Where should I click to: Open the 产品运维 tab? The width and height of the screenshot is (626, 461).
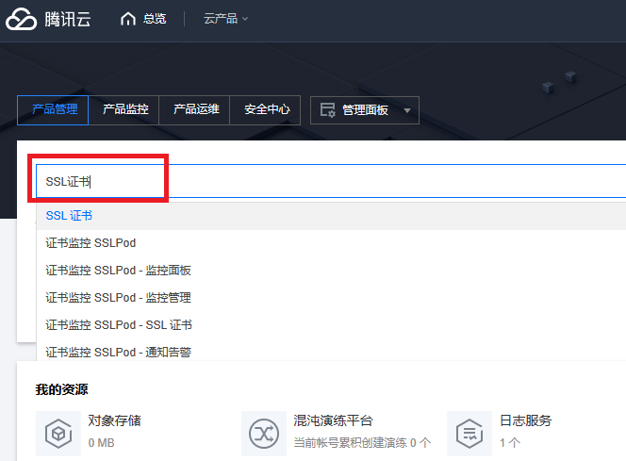(x=196, y=109)
